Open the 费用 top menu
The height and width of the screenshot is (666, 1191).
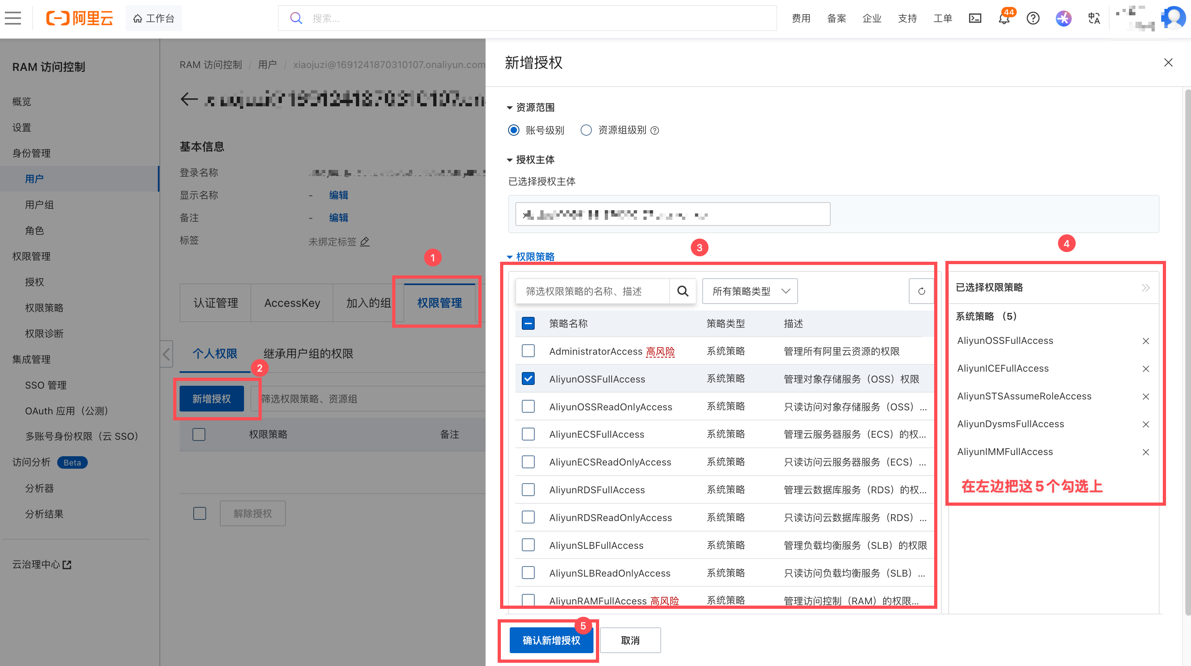tap(801, 19)
